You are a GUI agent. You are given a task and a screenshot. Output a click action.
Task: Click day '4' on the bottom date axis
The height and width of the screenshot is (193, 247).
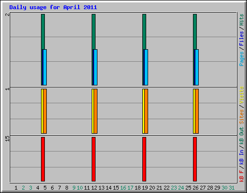[38, 188]
